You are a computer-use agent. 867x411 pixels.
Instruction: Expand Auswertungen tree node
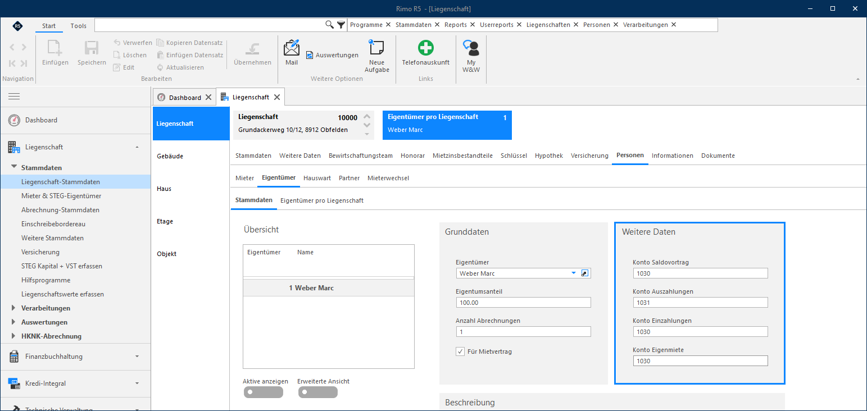14,322
